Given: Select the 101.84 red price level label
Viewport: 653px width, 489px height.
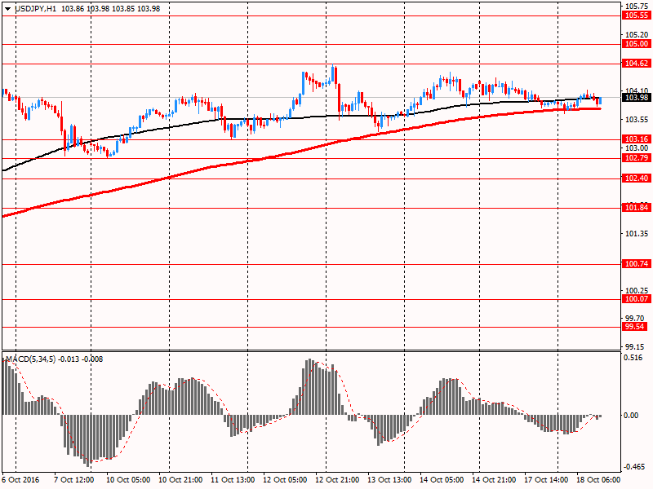Looking at the screenshot, I should click(x=637, y=208).
